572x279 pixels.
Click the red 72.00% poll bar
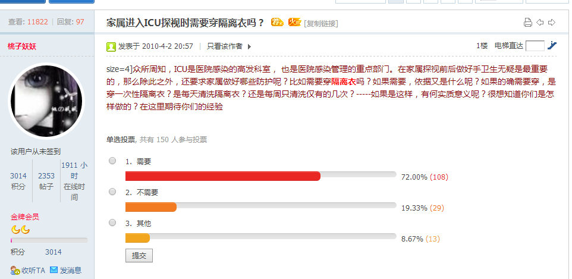[223, 176]
